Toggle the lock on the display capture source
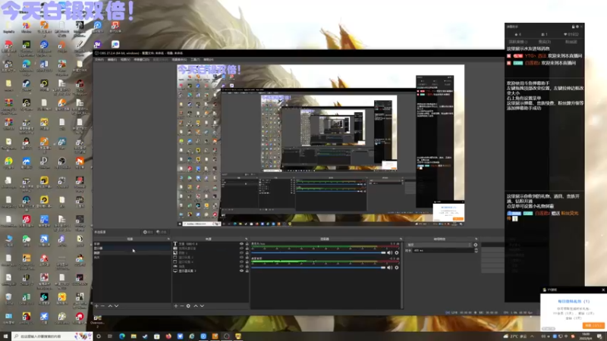The height and width of the screenshot is (341, 607). (x=247, y=271)
